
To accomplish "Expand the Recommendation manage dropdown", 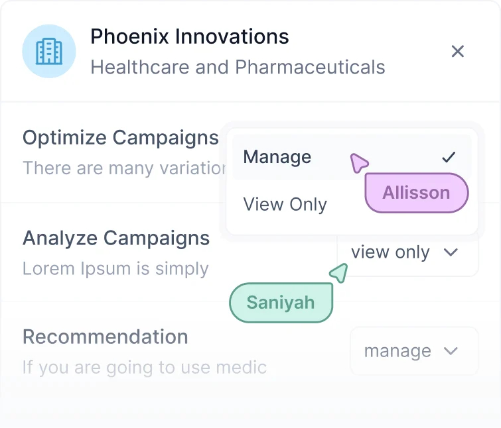I will pos(415,351).
